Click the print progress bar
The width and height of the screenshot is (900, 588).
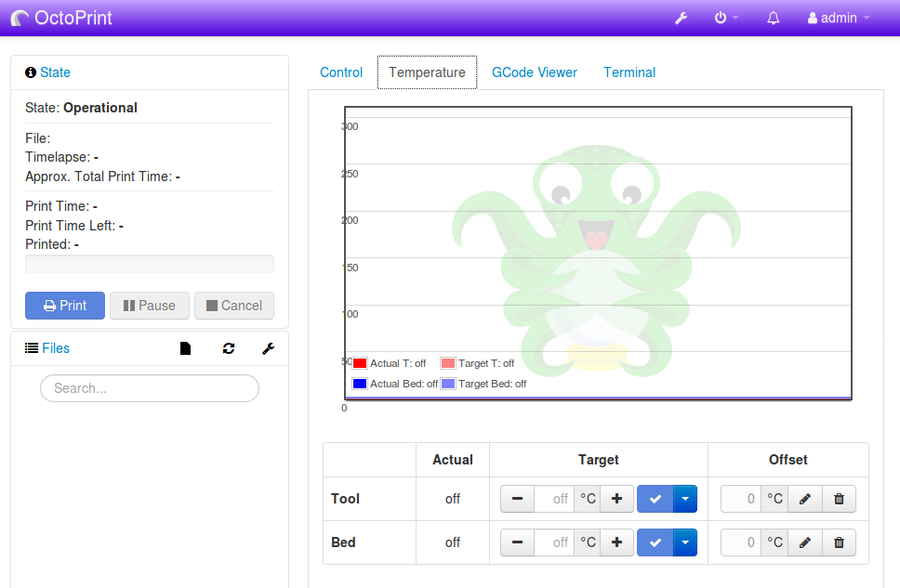pos(150,264)
